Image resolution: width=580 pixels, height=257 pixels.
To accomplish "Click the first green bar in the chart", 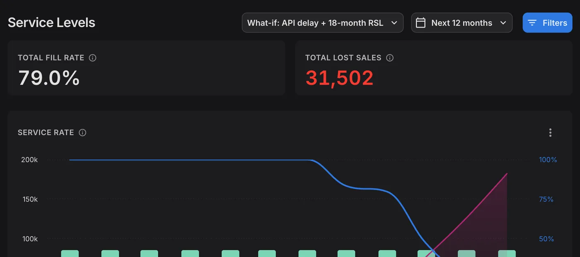I will 70,253.
